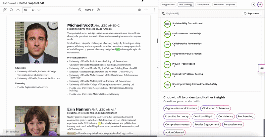Click the zoom out magnifier icon
Viewport: 265px width, 137px height.
pos(80,10)
